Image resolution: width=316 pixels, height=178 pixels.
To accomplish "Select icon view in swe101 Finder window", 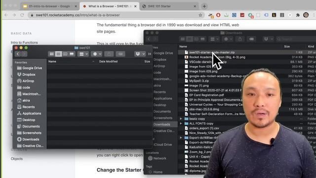I will pyautogui.click(x=51, y=54).
